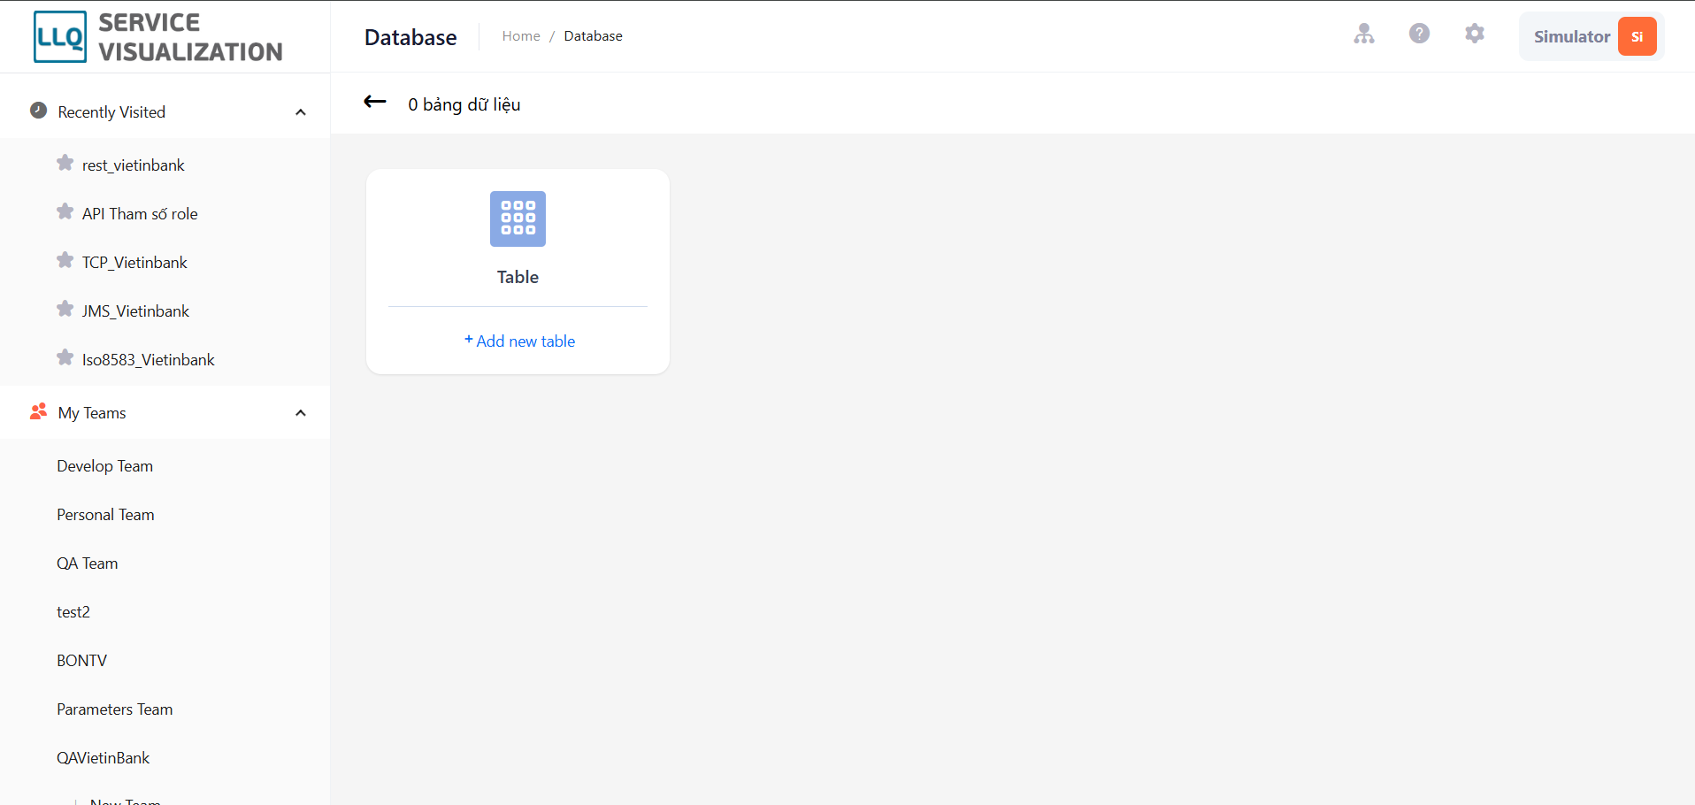The width and height of the screenshot is (1695, 805).
Task: Select QA Team in sidebar
Action: pos(88,563)
